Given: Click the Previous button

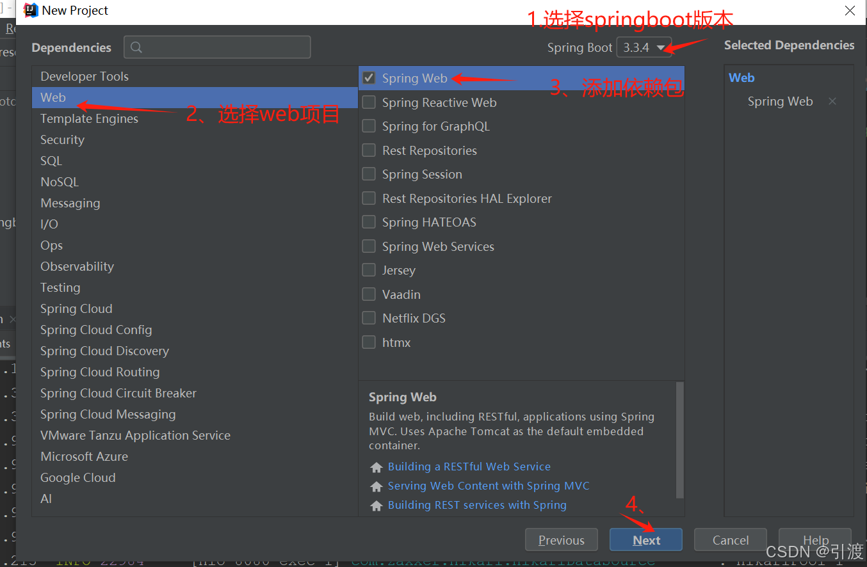Looking at the screenshot, I should pyautogui.click(x=562, y=540).
